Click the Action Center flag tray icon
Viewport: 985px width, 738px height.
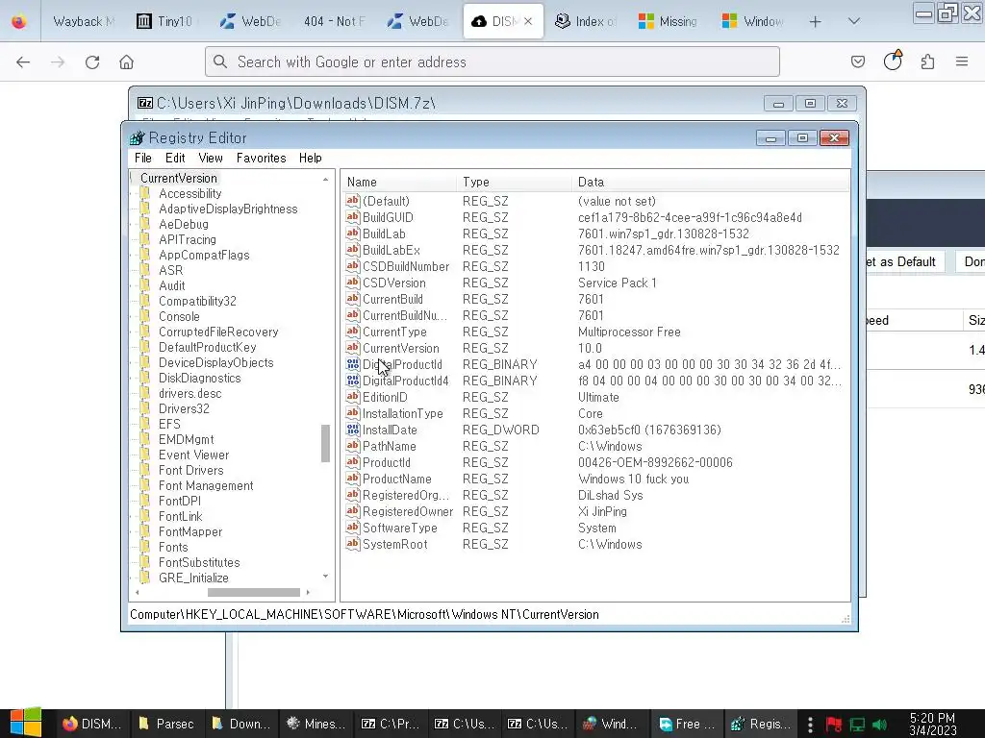tap(834, 725)
